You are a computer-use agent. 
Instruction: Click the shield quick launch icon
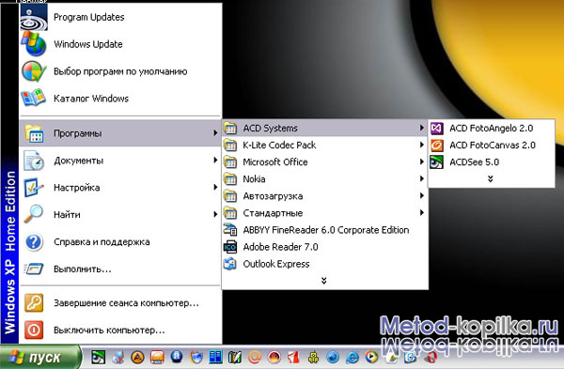pos(196,357)
